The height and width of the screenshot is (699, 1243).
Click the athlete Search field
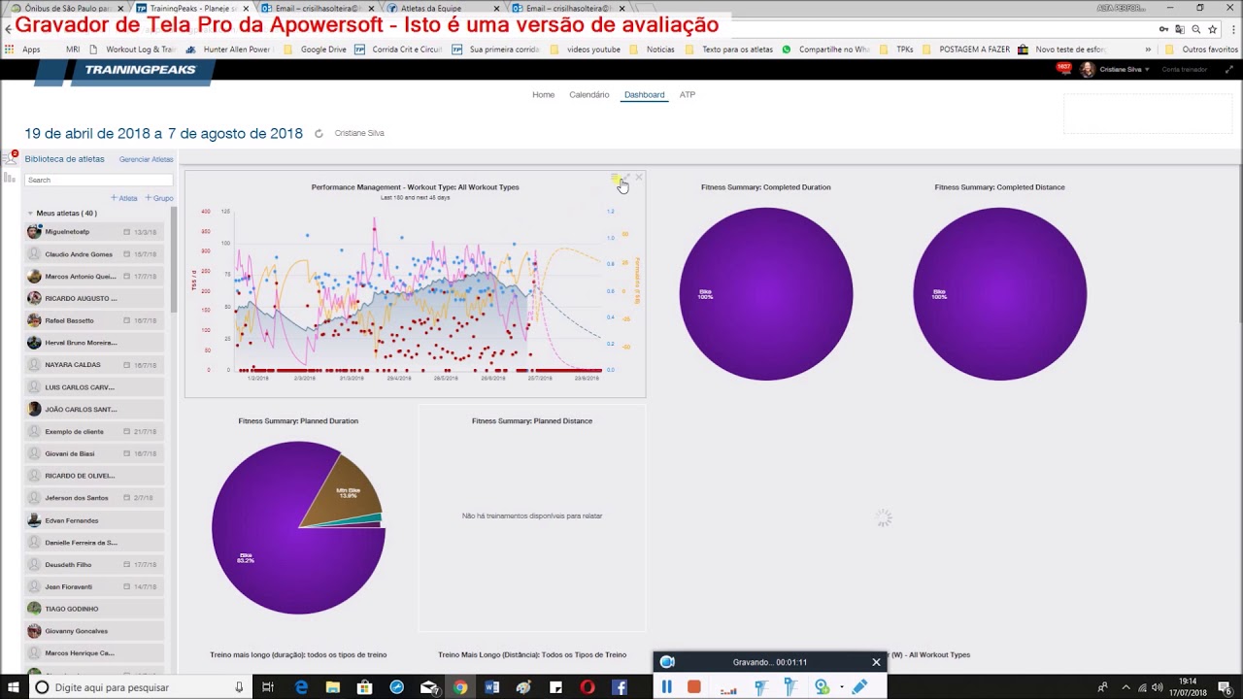point(98,180)
